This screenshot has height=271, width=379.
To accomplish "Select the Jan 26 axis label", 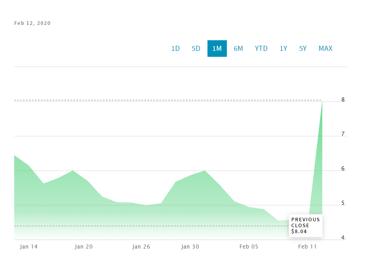I will (x=141, y=247).
